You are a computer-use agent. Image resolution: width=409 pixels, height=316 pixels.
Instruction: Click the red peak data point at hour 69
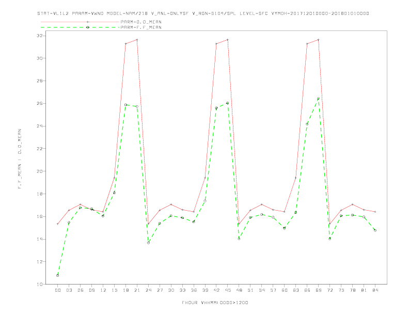[319, 40]
